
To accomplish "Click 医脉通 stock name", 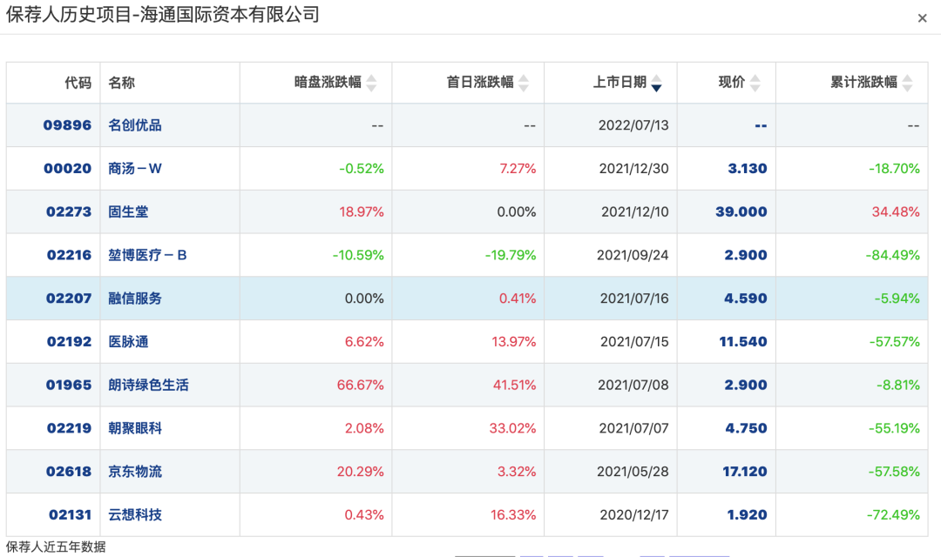I will pos(128,342).
